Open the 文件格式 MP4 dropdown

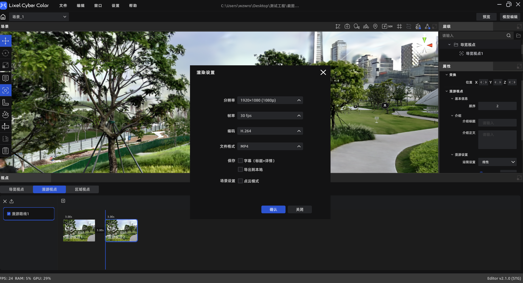point(270,146)
